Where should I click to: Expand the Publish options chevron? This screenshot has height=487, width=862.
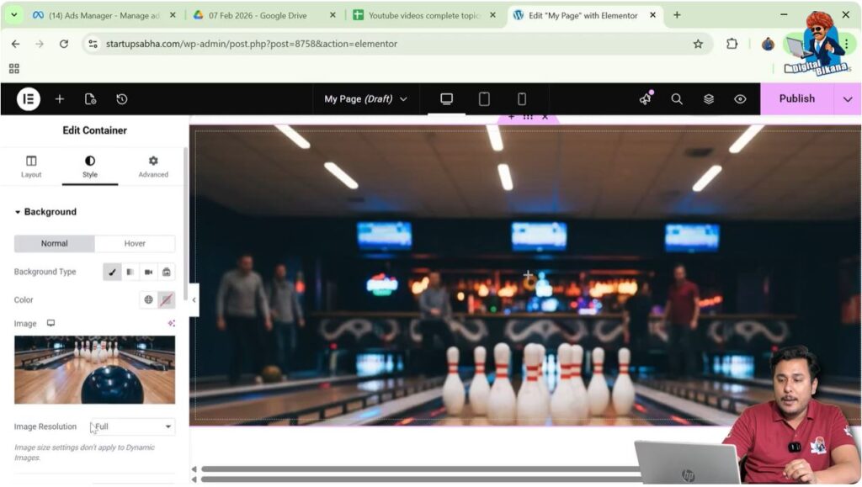click(848, 98)
